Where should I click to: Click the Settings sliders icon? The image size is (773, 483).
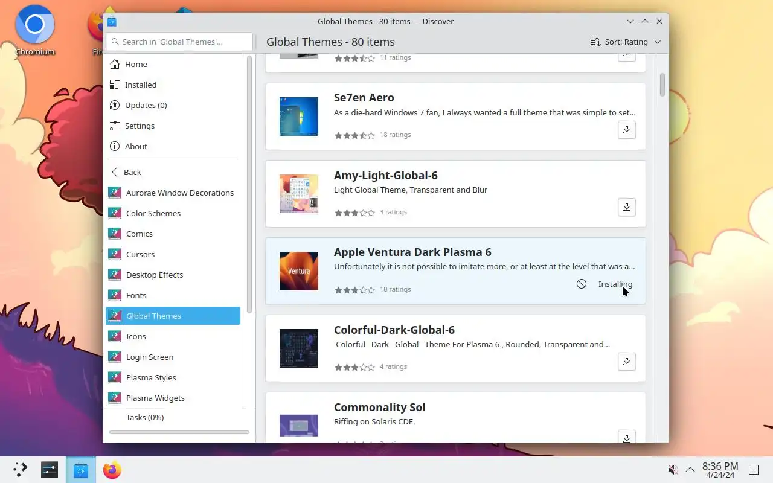click(x=115, y=126)
